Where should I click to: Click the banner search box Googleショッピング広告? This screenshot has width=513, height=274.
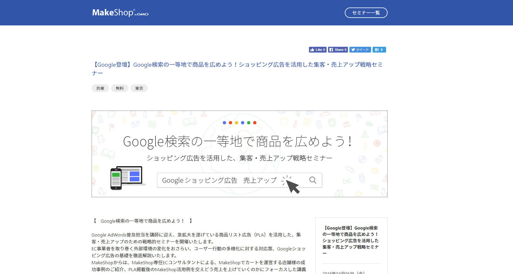(x=240, y=180)
